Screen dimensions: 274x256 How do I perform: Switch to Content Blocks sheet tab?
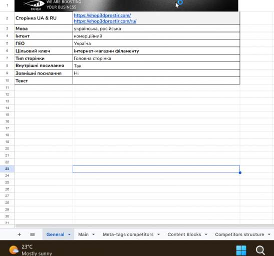(184, 234)
